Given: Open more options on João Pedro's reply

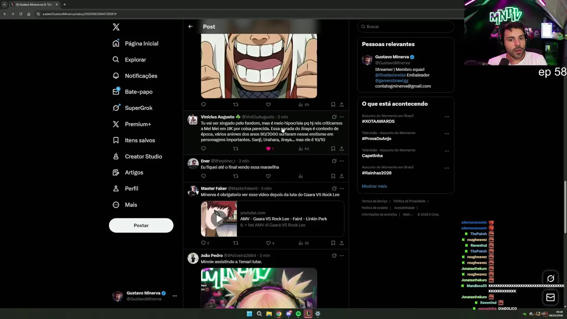Looking at the screenshot, I should [342, 256].
